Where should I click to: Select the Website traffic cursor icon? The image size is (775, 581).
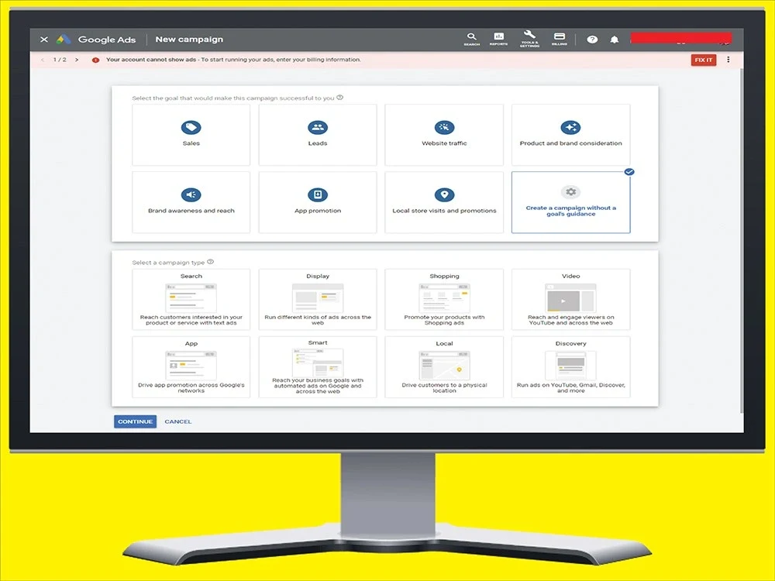pos(444,128)
